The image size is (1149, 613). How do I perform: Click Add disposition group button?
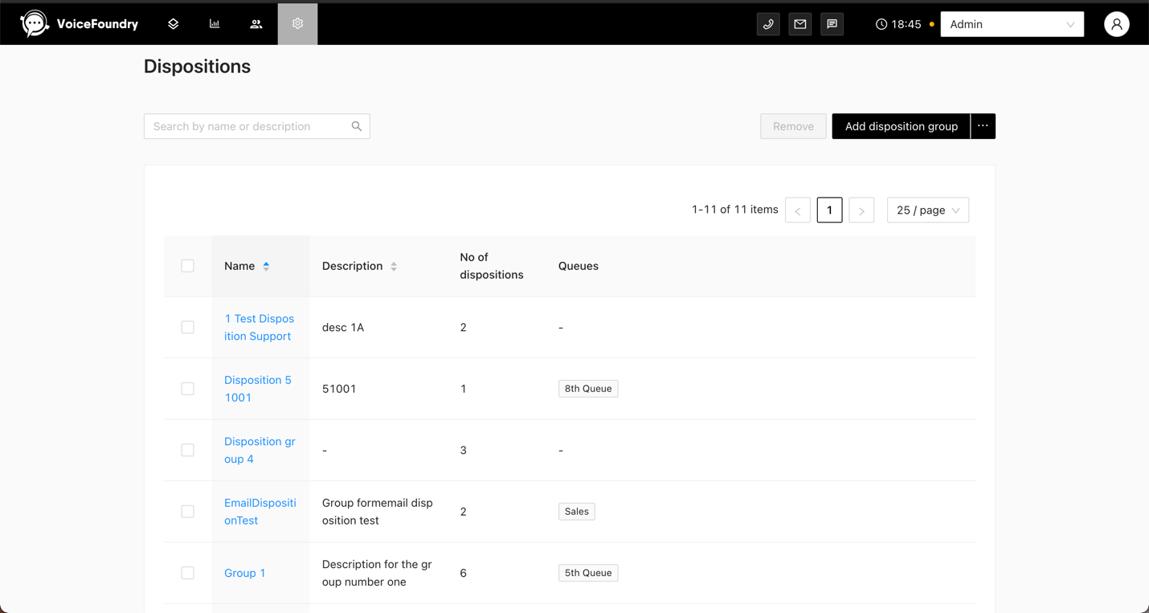click(902, 126)
